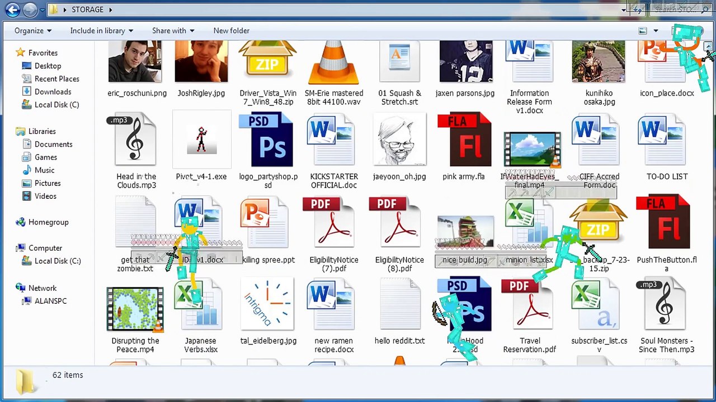
Task: Open Music library in navigation pane
Action: (38, 170)
